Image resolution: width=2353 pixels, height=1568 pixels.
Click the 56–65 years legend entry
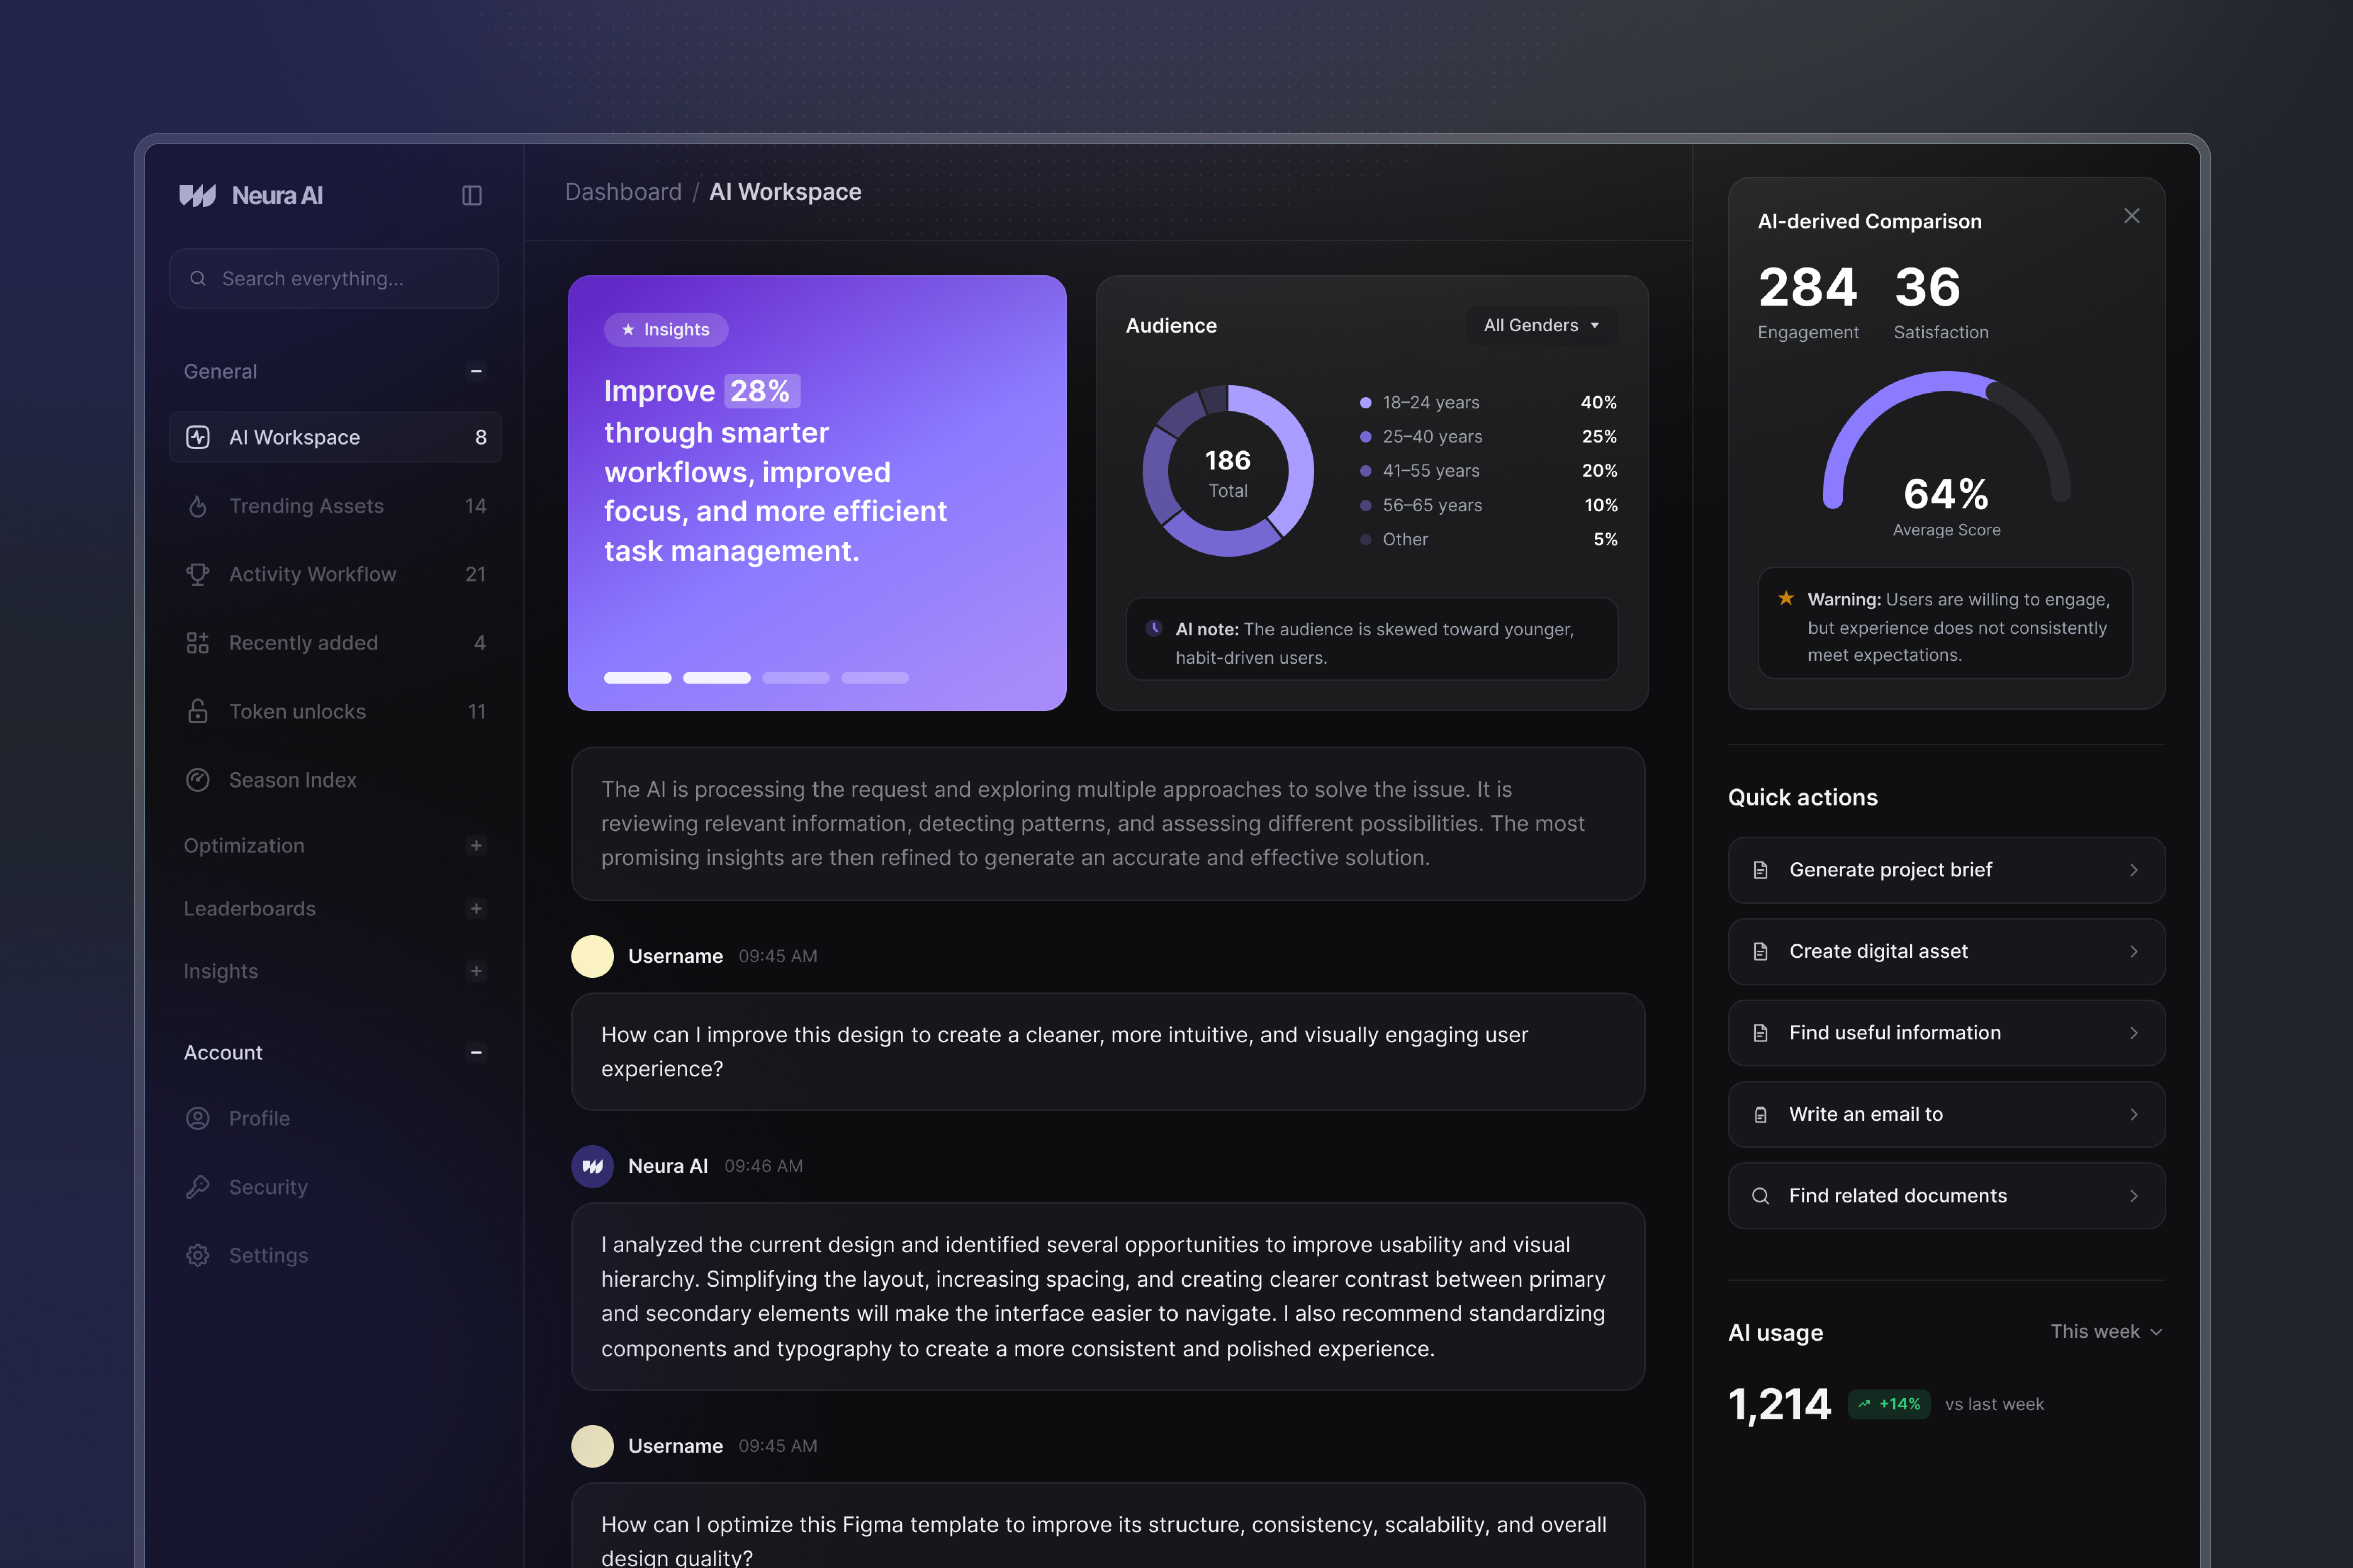pyautogui.click(x=1489, y=505)
